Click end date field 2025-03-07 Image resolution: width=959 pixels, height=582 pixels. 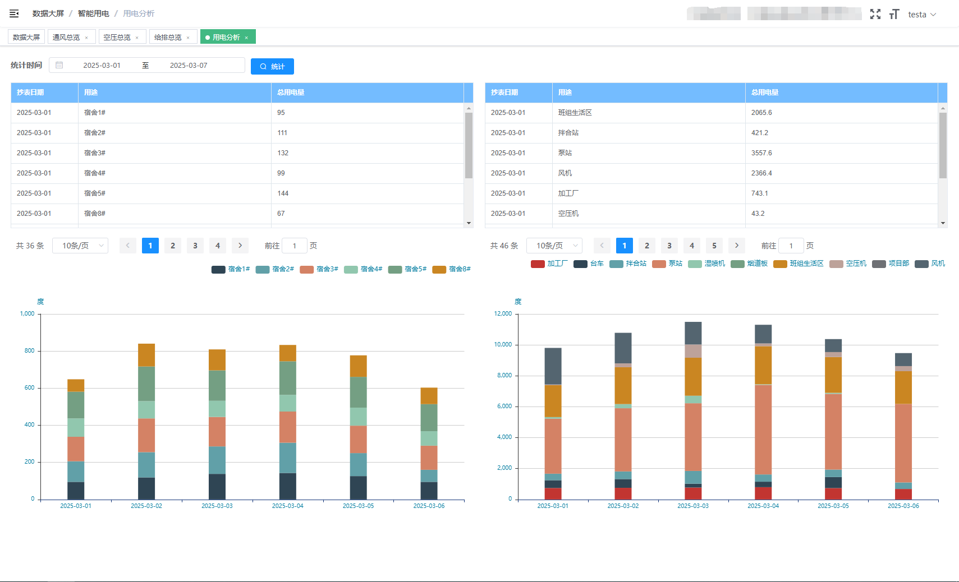point(189,66)
